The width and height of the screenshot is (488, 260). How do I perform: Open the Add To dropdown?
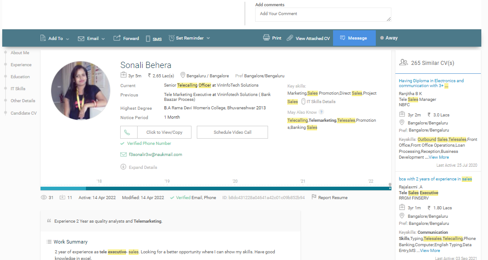[54, 38]
